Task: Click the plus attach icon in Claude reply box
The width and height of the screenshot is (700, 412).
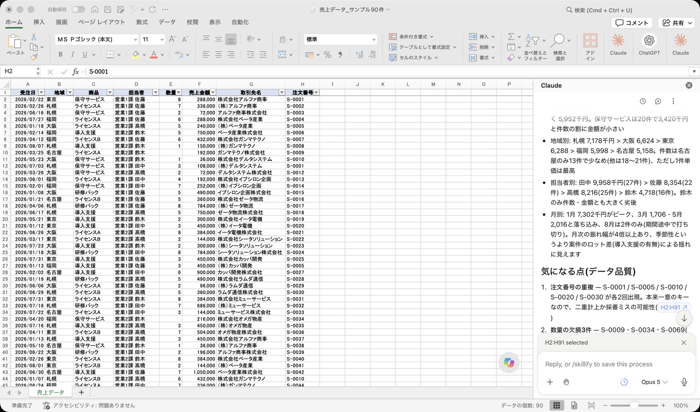Action: click(x=550, y=382)
